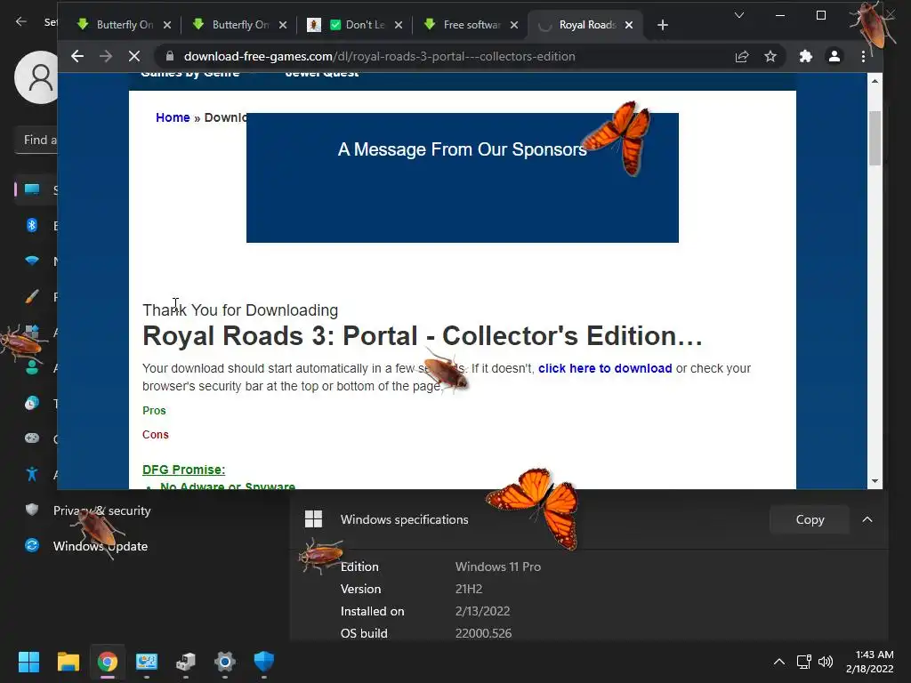This screenshot has height=683, width=911.
Task: Follow the Home breadcrumb link
Action: click(173, 117)
